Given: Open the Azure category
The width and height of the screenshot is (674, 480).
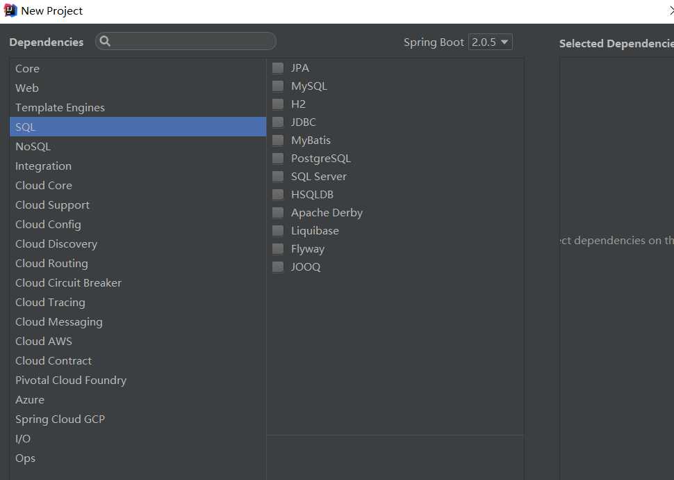Looking at the screenshot, I should 138,399.
